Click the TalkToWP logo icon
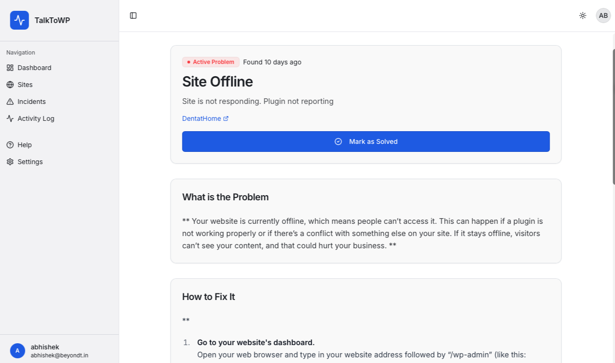 click(x=19, y=20)
